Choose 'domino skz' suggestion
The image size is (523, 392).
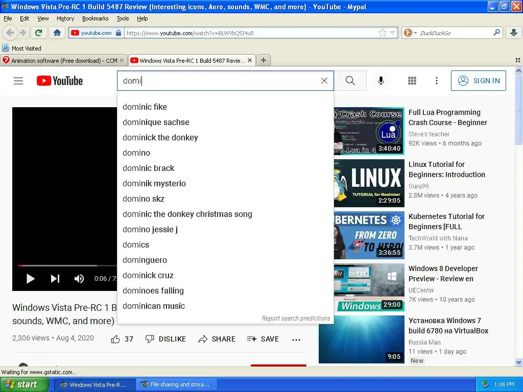[x=225, y=199]
